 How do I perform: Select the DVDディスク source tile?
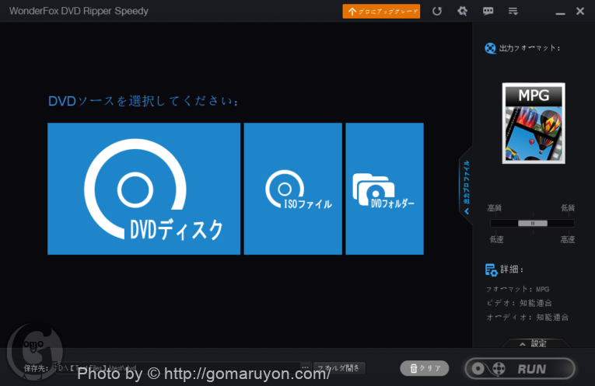(144, 189)
